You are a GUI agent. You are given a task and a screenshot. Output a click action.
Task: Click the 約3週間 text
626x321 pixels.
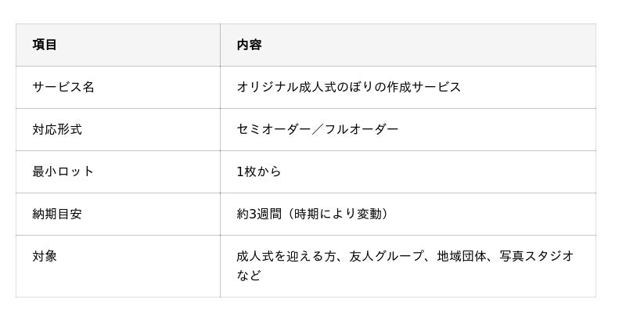tap(258, 214)
